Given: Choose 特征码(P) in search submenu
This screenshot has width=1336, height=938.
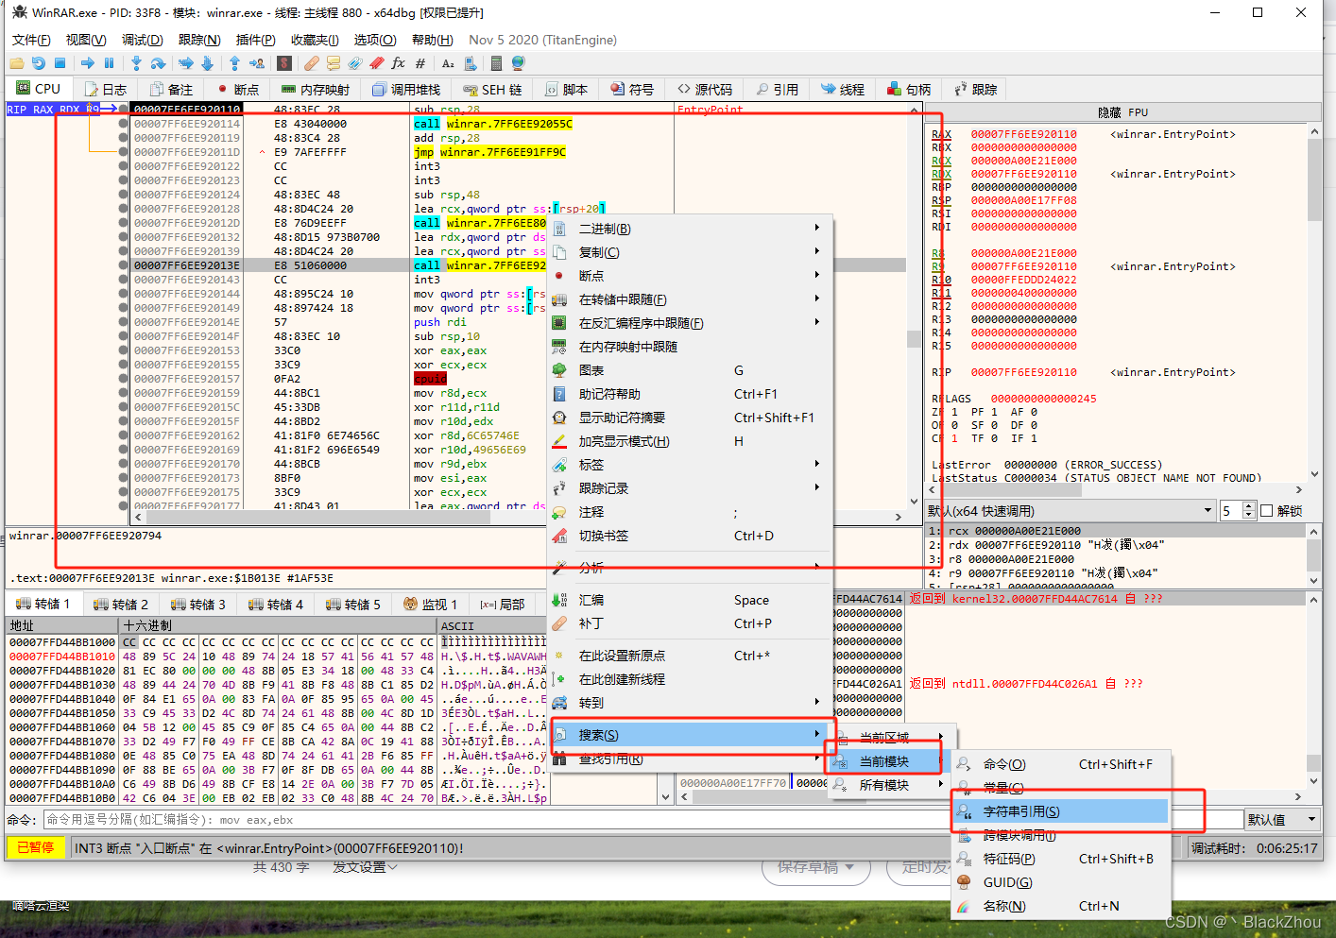Looking at the screenshot, I should (x=1061, y=859).
